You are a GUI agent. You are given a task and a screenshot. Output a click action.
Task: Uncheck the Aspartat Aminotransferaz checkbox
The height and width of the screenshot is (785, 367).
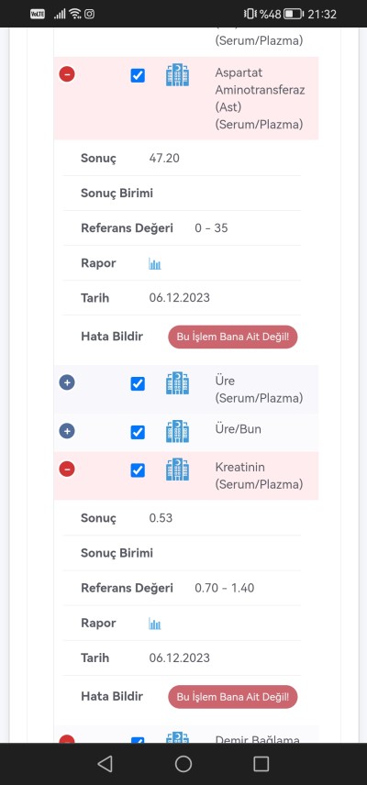click(x=138, y=75)
